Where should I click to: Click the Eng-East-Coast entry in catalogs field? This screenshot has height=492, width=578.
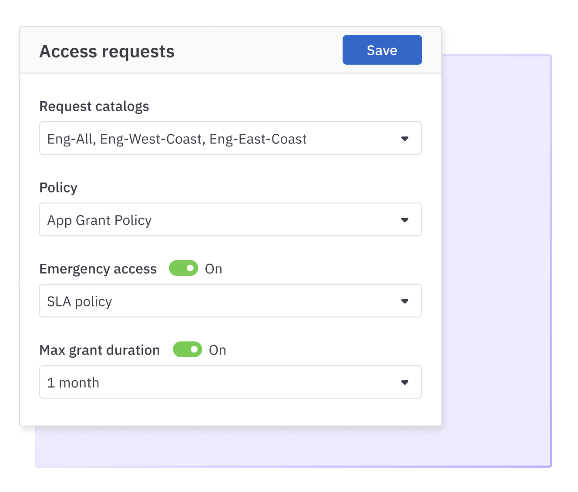258,139
